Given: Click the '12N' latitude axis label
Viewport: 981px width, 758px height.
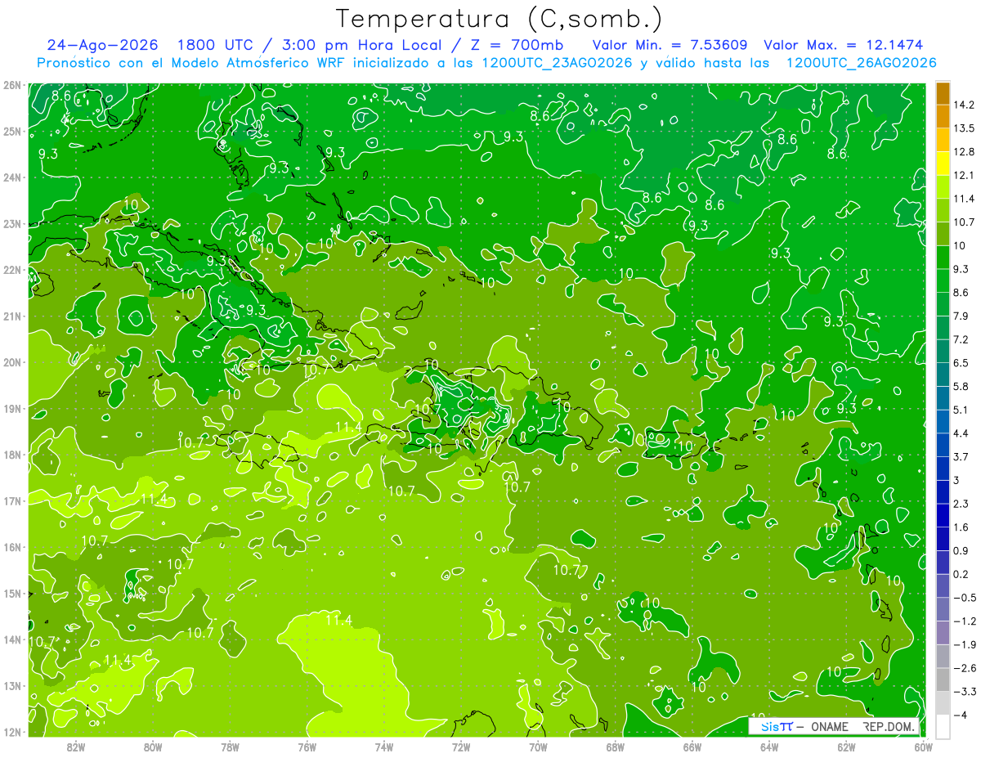Looking at the screenshot, I should pyautogui.click(x=11, y=732).
